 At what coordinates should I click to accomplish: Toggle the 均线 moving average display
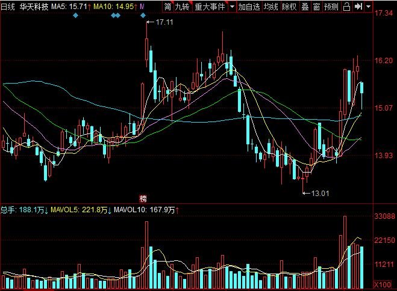point(271,7)
